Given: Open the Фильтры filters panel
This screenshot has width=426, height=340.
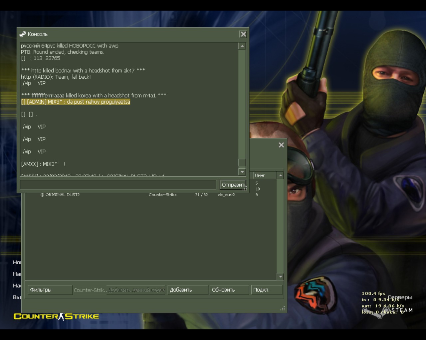Looking at the screenshot, I should click(x=50, y=290).
